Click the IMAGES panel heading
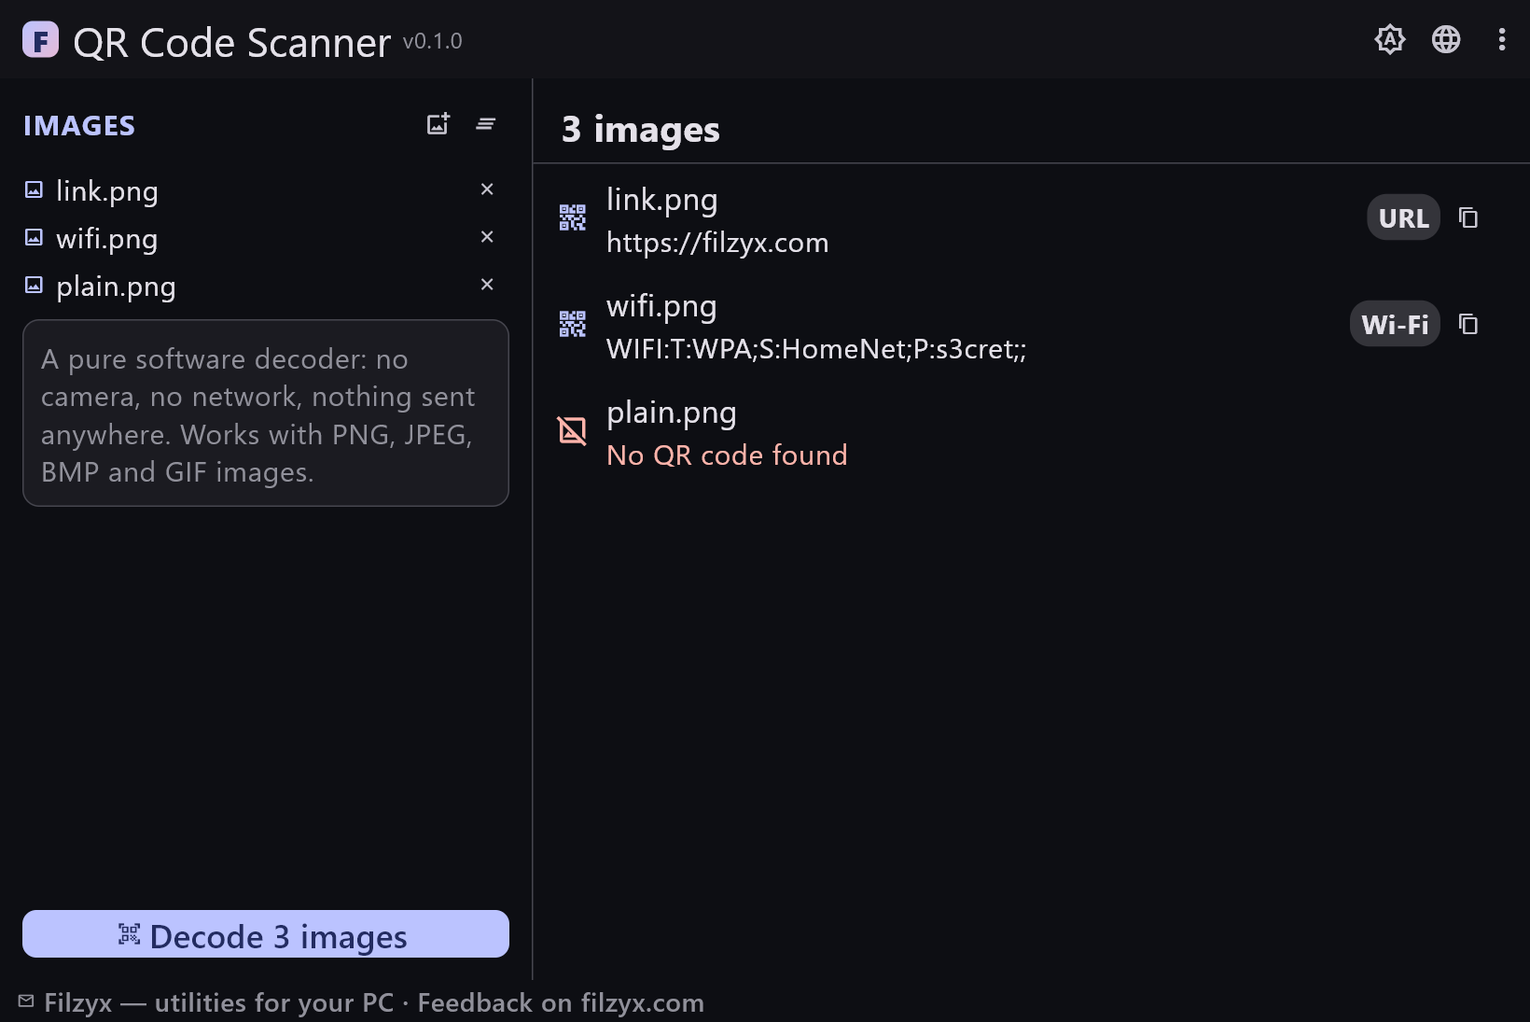Viewport: 1530px width, 1022px height. pyautogui.click(x=79, y=126)
